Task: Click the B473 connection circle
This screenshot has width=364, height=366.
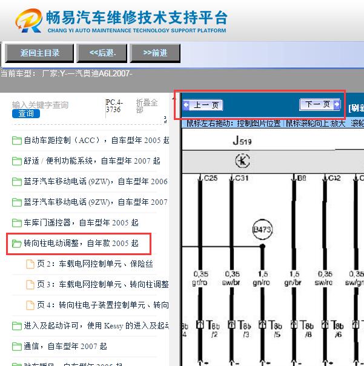Action: pos(262,230)
